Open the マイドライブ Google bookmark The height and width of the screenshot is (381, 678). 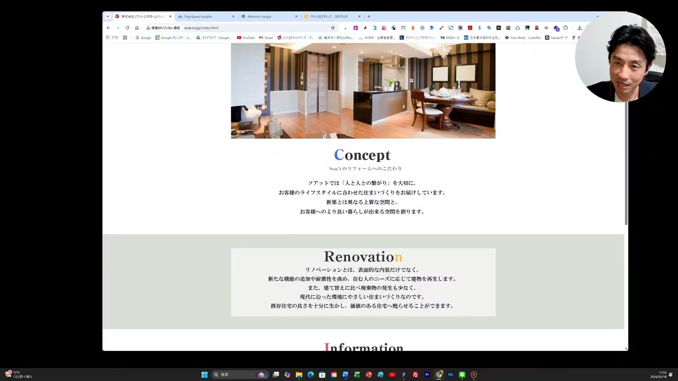click(x=214, y=38)
